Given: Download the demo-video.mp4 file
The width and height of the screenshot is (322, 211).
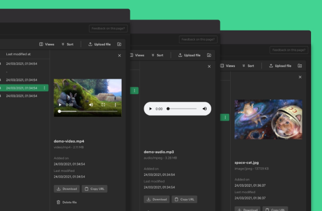Looking at the screenshot, I should point(67,189).
